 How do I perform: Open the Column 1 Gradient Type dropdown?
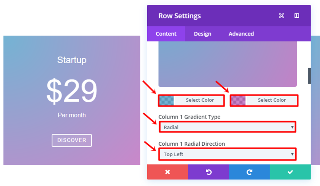click(227, 127)
